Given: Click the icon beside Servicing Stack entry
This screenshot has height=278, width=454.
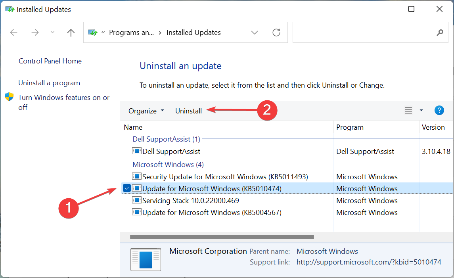Looking at the screenshot, I should [137, 200].
